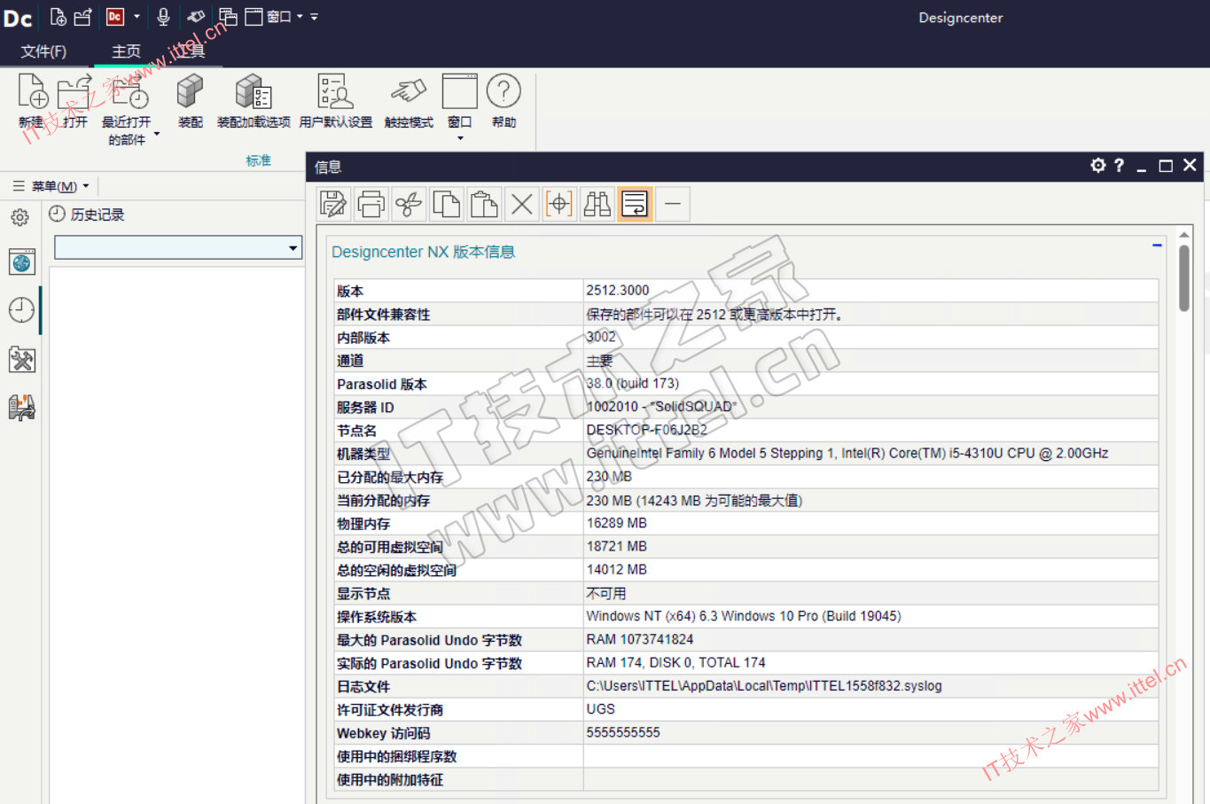Expand the 最近打开的部件 dropdown
Screen dimensions: 1210x804
tap(157, 135)
